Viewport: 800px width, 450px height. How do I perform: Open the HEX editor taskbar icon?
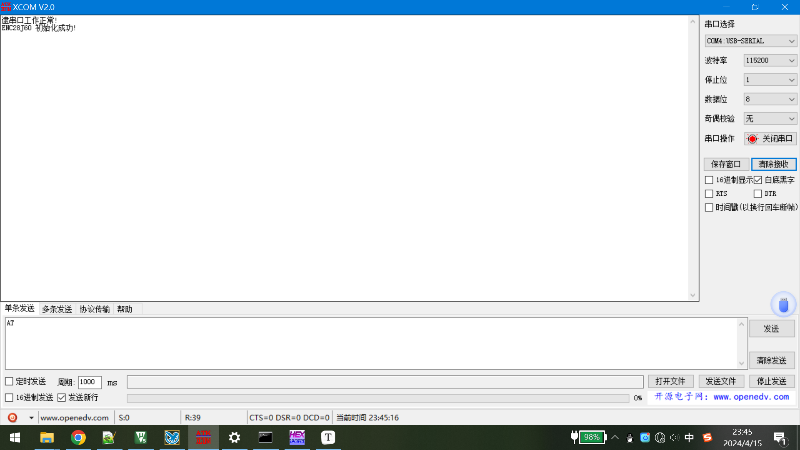297,437
